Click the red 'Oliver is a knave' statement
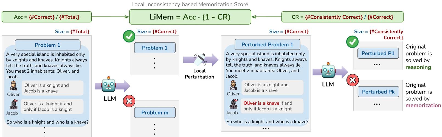The height and width of the screenshot is (137, 442). (x=261, y=103)
